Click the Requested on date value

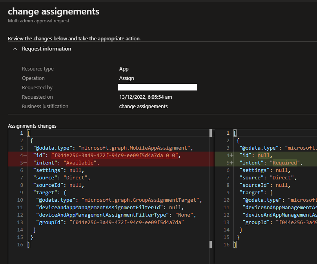pyautogui.click(x=146, y=97)
